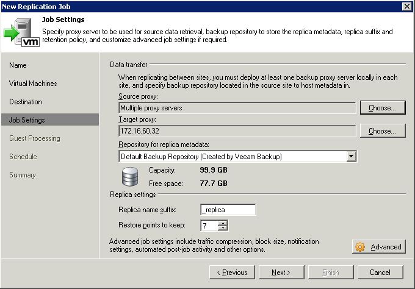
Task: Click the Next button
Action: click(x=281, y=273)
